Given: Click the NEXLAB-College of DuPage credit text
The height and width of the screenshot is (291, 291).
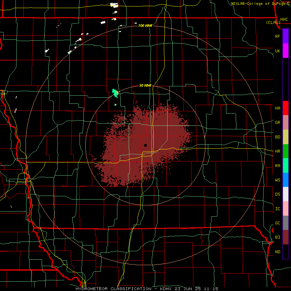Looking at the screenshot, I should click(260, 4).
